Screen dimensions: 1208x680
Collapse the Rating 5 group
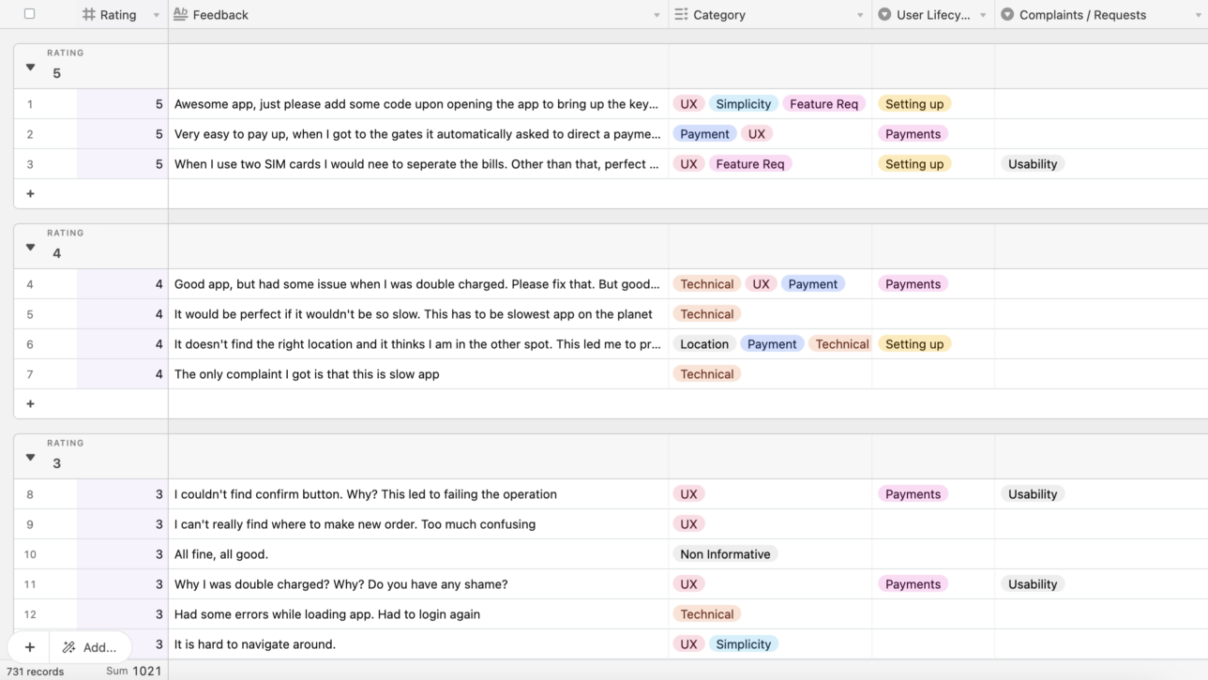click(30, 68)
